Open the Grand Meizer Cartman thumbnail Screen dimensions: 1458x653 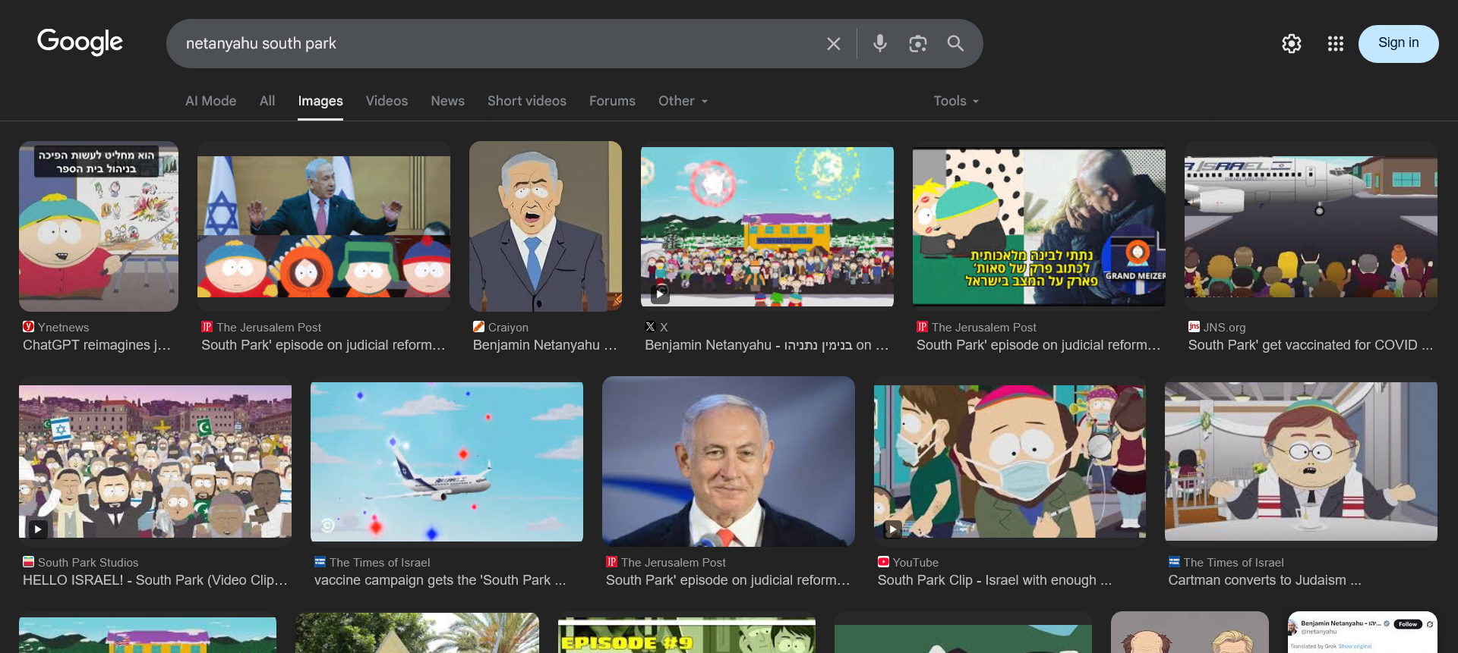tap(1039, 226)
